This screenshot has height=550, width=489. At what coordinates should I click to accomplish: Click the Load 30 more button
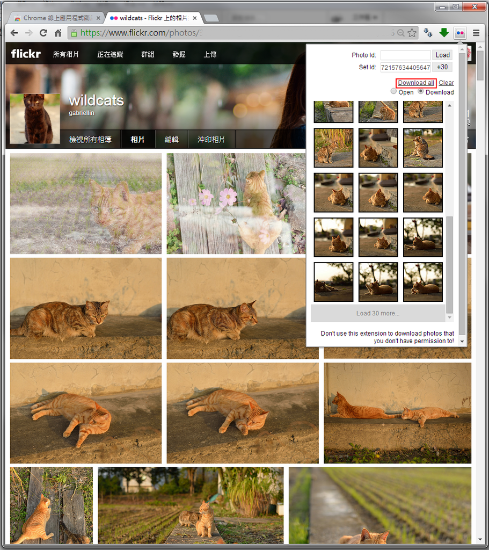378,313
